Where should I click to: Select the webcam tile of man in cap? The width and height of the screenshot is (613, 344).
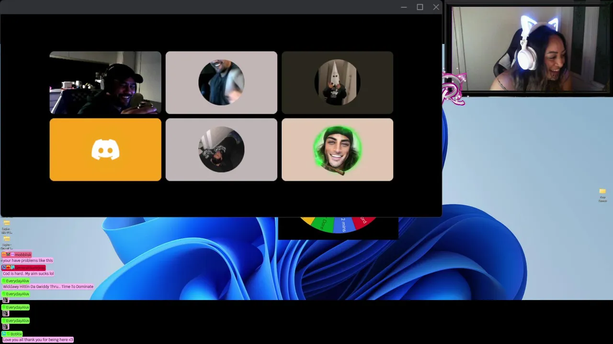[105, 83]
